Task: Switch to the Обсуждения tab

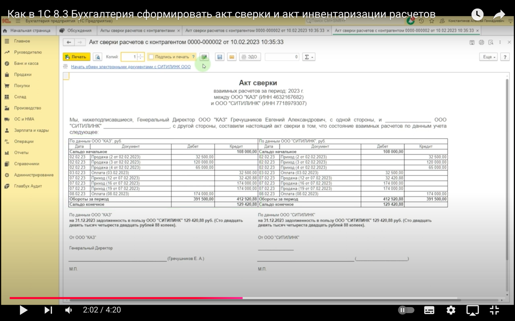Action: [76, 31]
